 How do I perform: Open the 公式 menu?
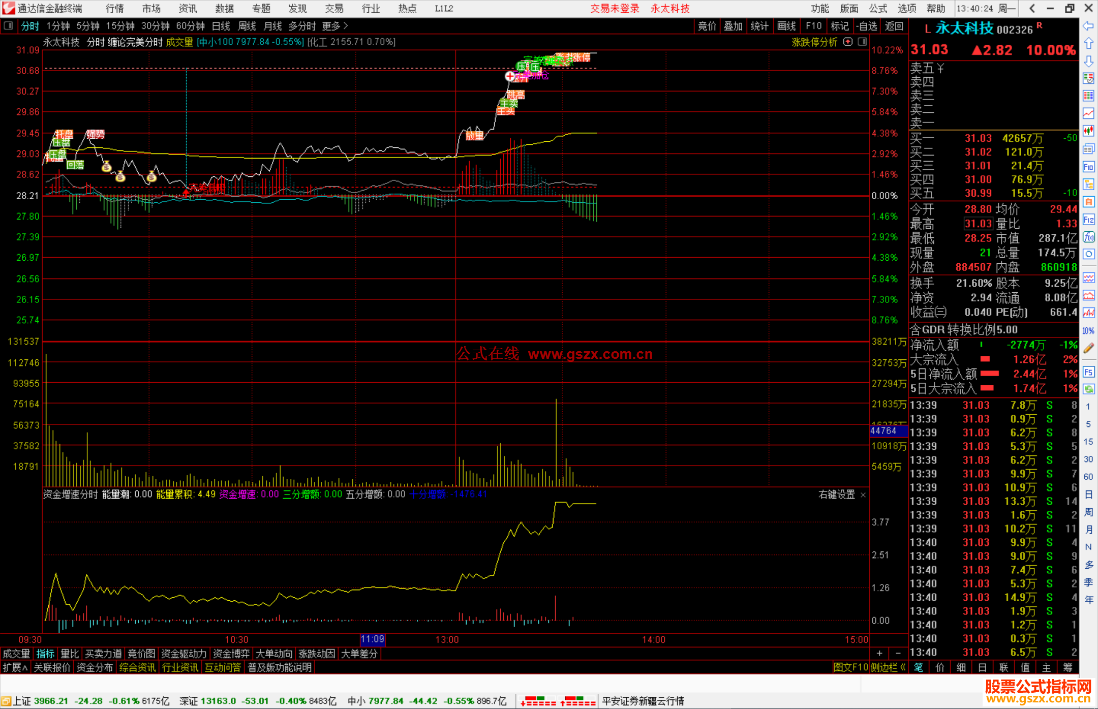878,9
